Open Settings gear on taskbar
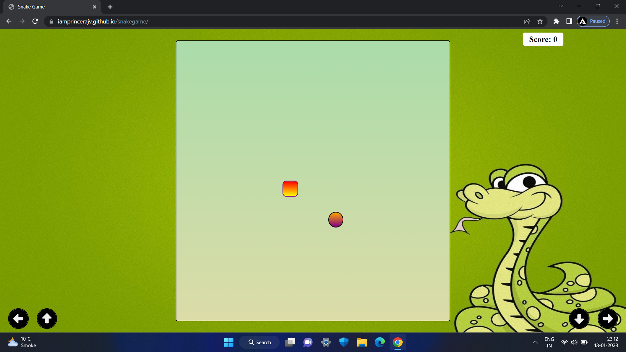This screenshot has height=352, width=626. (x=326, y=342)
